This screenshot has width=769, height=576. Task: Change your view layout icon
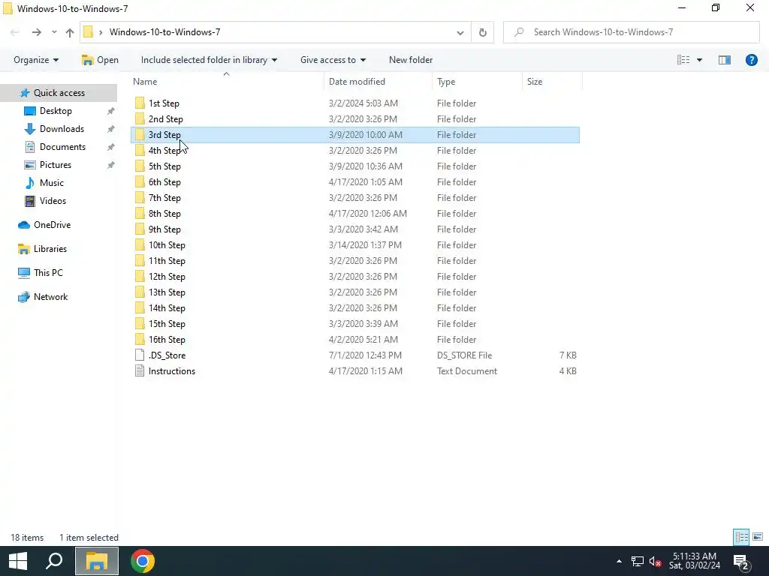point(683,60)
